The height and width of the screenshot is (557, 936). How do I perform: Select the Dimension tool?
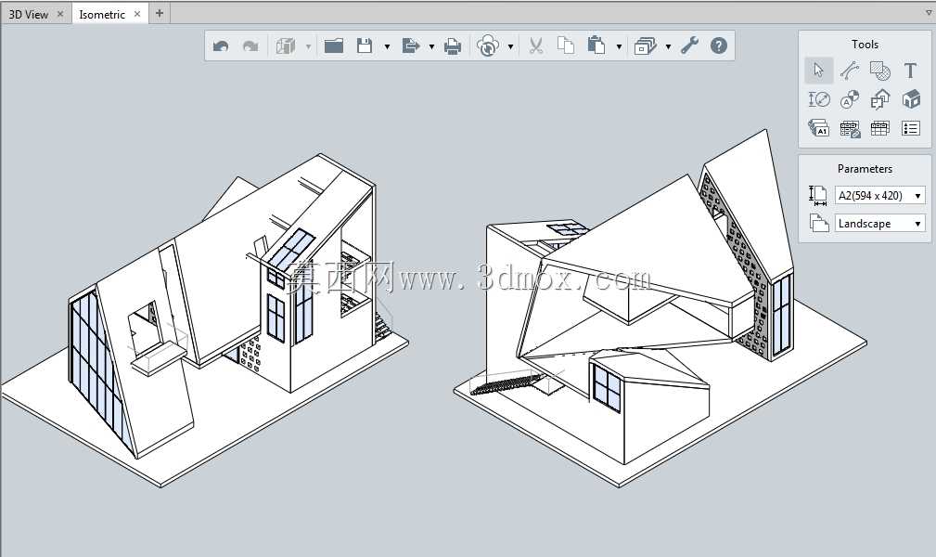[819, 99]
